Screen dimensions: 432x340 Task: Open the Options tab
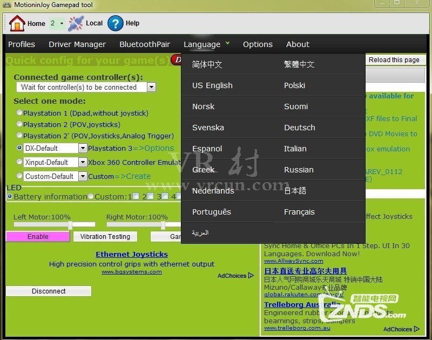coord(258,44)
